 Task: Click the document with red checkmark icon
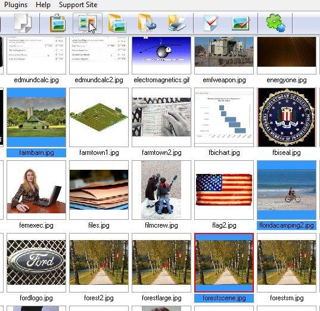coord(211,23)
